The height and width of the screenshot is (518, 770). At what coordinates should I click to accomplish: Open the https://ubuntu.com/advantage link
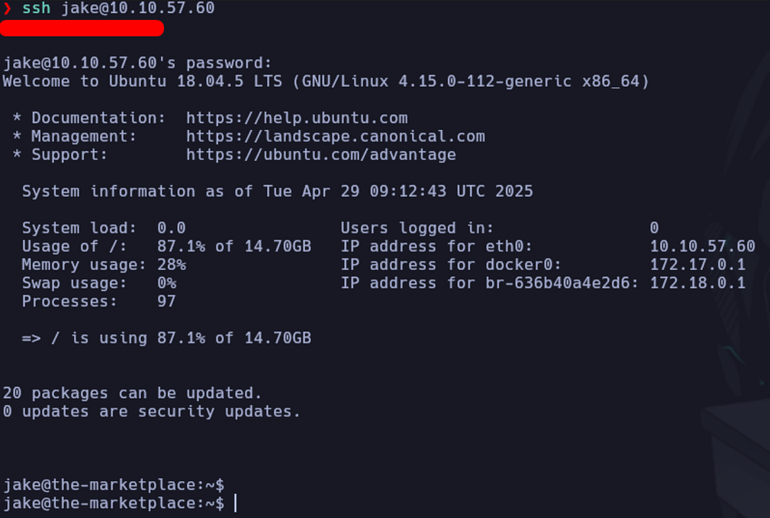320,155
